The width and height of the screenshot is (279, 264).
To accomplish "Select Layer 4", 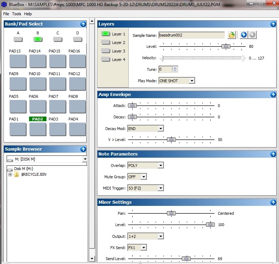I will click(106, 59).
